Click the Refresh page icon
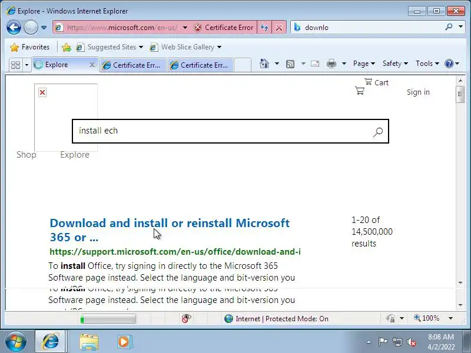 pyautogui.click(x=264, y=28)
